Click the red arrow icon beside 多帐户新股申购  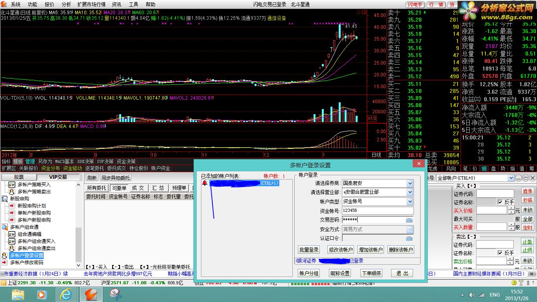pos(12,220)
